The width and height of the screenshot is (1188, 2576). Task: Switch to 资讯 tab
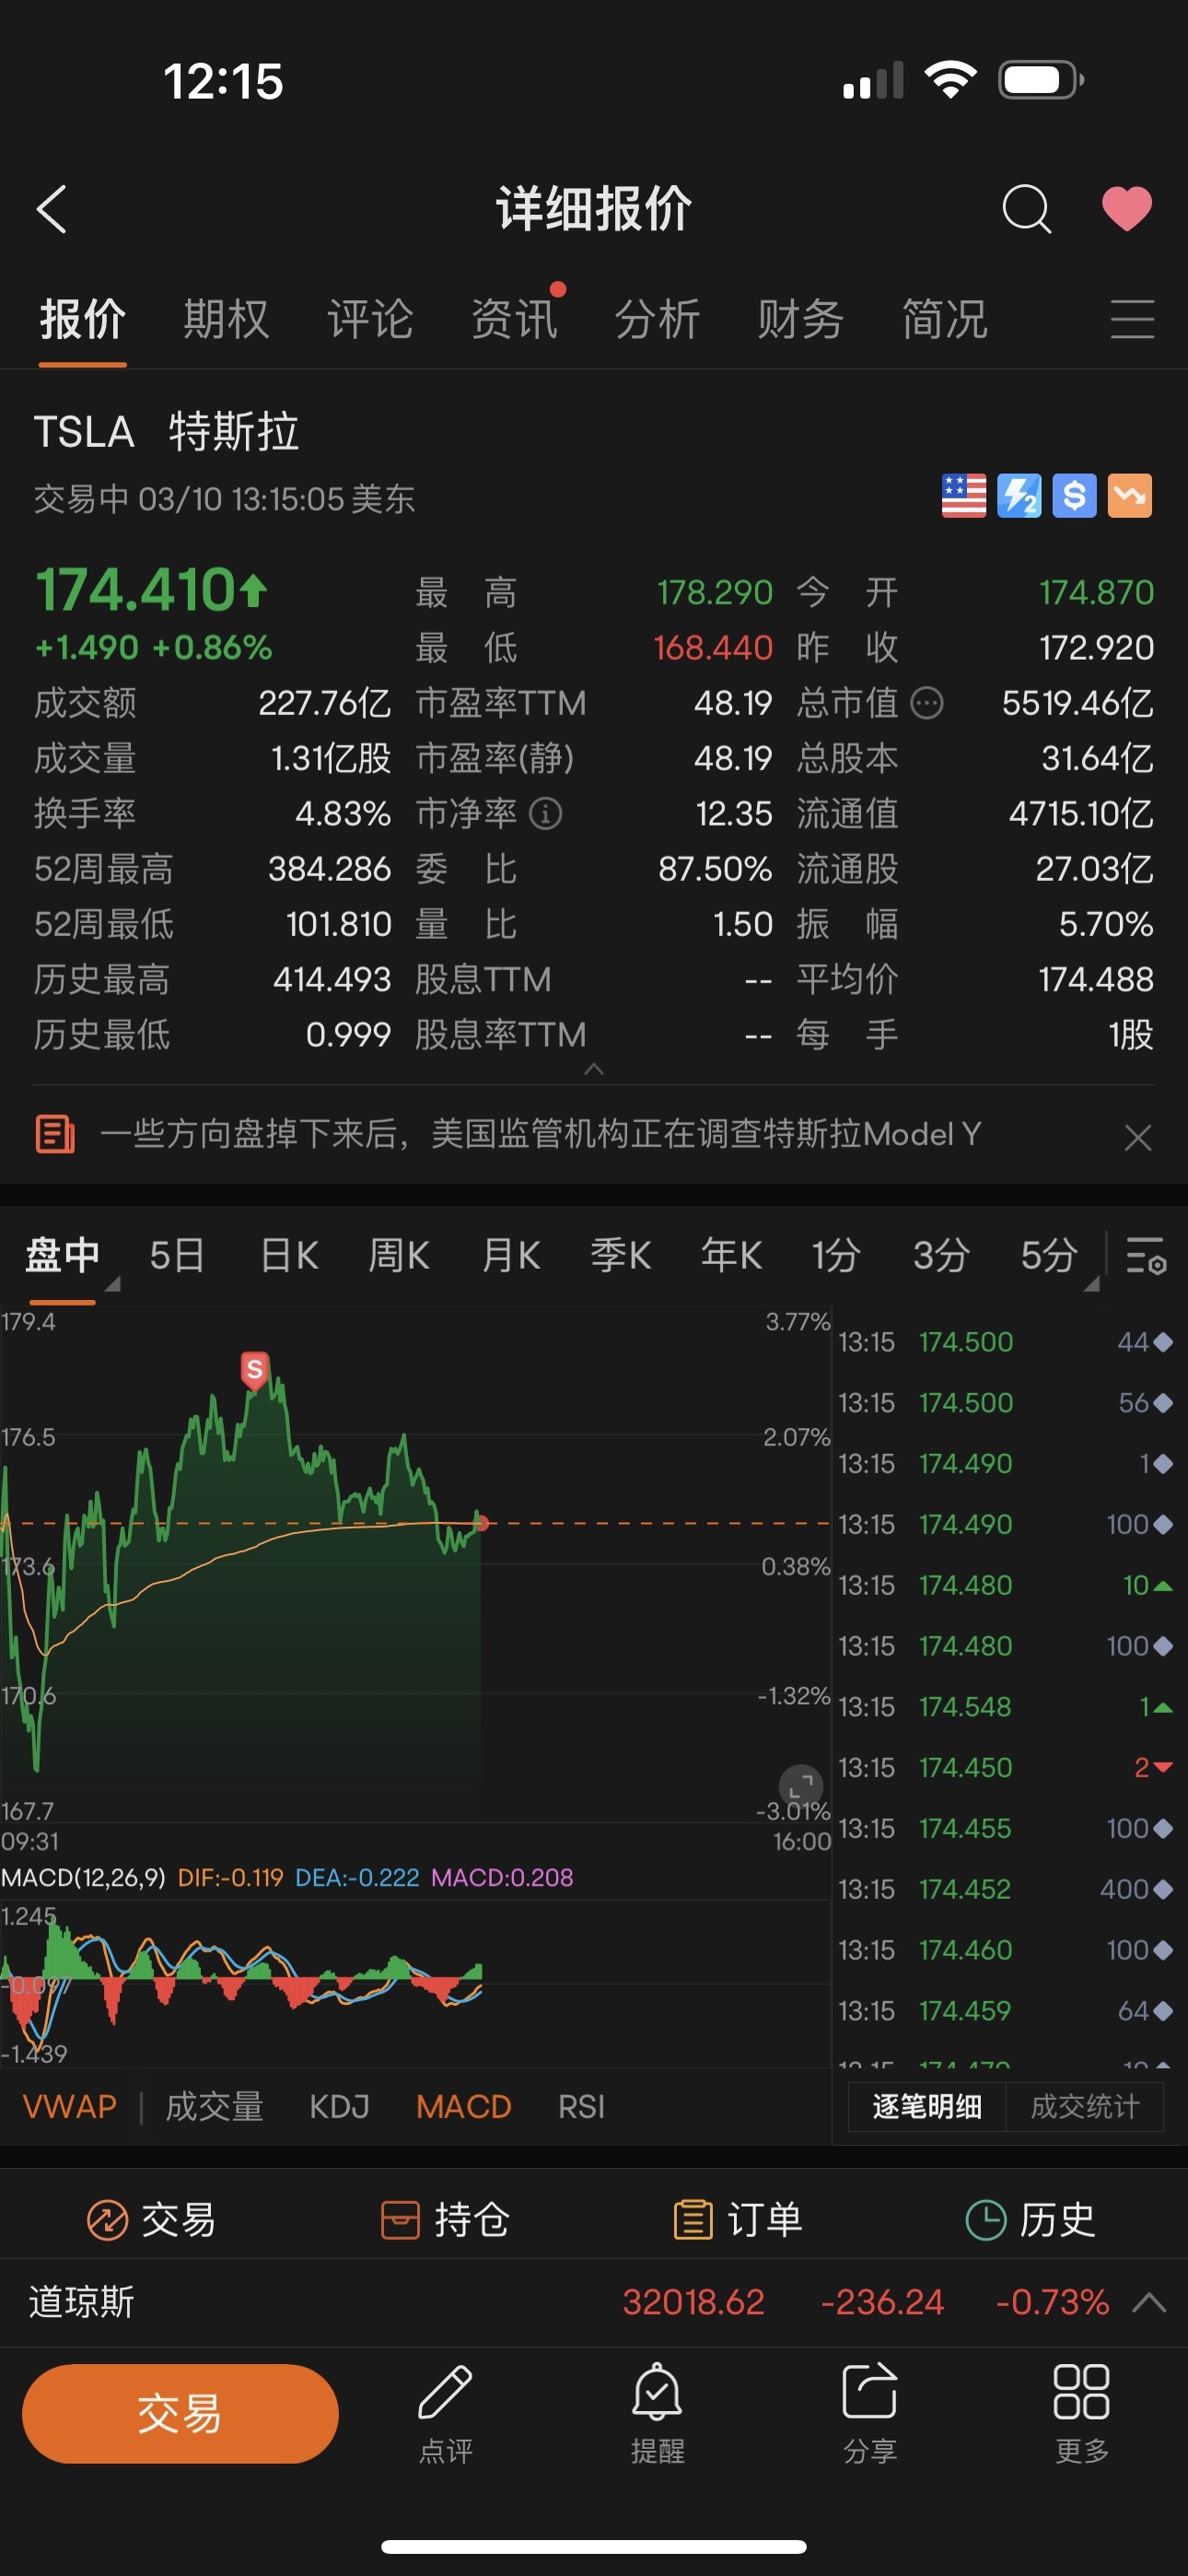[514, 319]
